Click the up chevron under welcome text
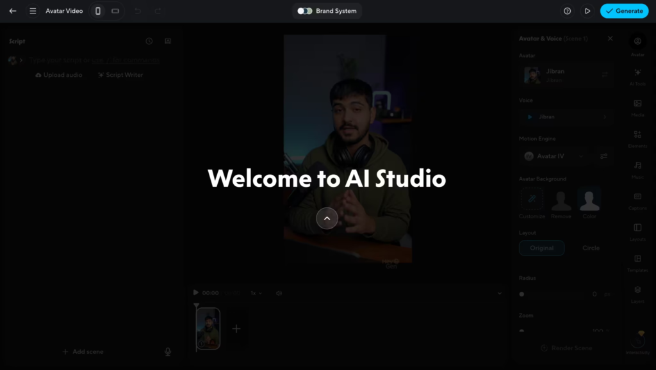Viewport: 656px width, 370px height. click(x=327, y=218)
